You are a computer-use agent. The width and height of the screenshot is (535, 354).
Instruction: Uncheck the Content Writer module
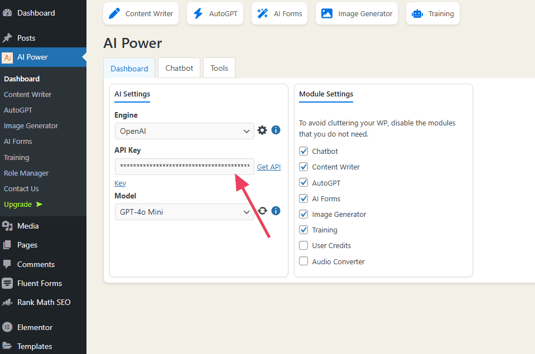303,167
